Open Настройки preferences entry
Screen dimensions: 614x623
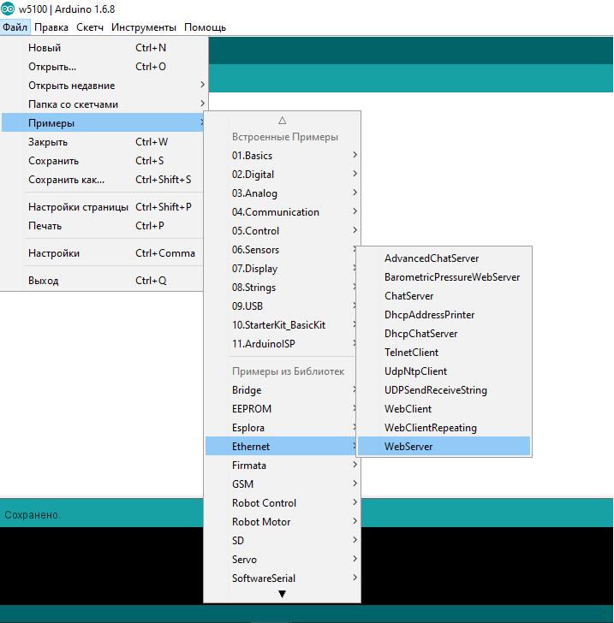54,253
